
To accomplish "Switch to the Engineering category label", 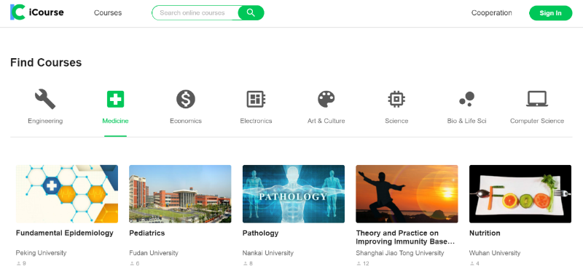I will (45, 121).
